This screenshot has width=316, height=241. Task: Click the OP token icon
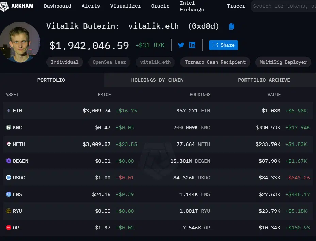point(9,228)
